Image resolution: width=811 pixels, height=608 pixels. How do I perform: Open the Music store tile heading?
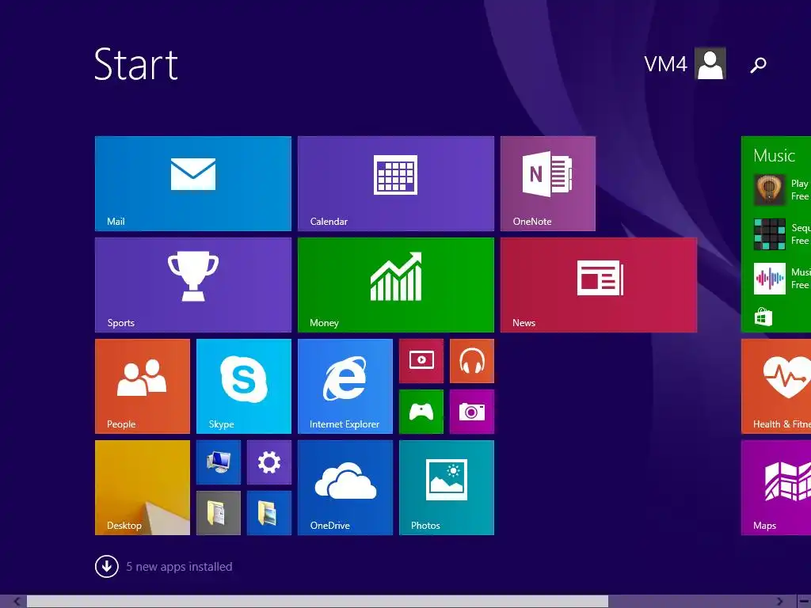[774, 156]
